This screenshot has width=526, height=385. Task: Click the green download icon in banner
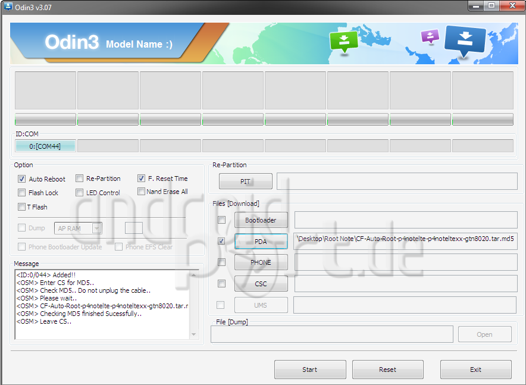point(344,41)
